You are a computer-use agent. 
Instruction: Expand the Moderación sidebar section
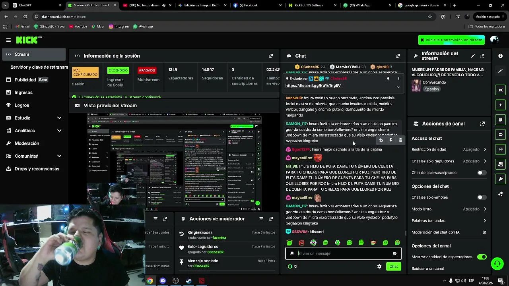(x=34, y=143)
